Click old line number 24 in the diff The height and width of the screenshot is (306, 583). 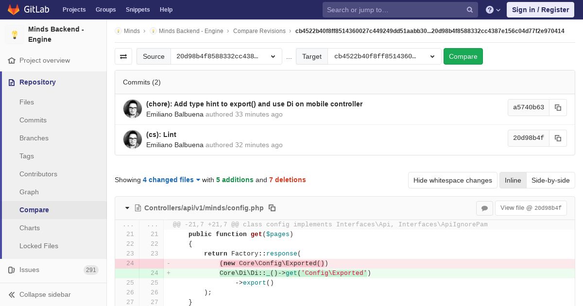click(x=130, y=263)
